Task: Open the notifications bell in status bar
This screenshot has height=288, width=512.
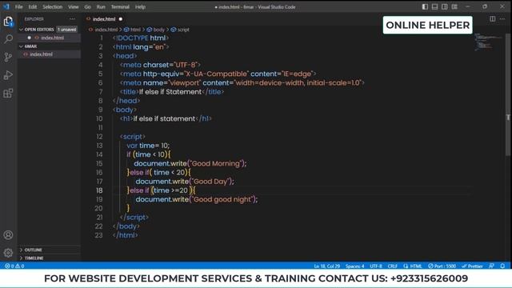Action: point(502,266)
